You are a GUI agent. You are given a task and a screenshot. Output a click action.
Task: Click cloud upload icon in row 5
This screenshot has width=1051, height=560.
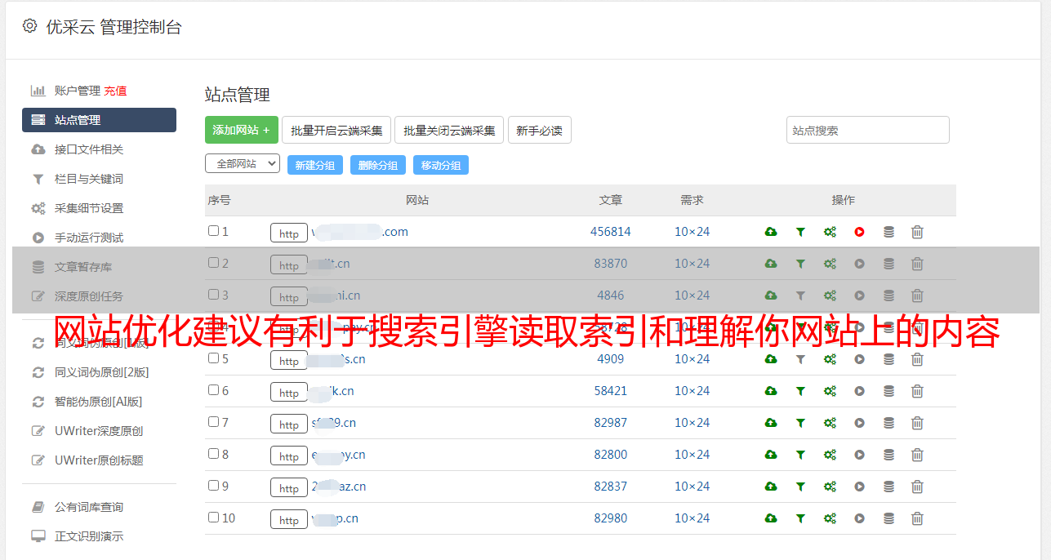click(x=771, y=359)
